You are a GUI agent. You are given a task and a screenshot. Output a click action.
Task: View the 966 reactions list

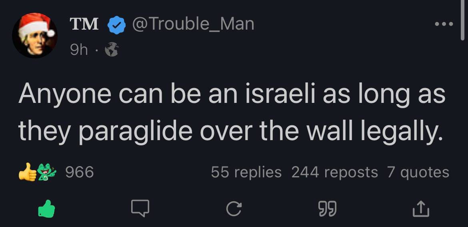79,172
